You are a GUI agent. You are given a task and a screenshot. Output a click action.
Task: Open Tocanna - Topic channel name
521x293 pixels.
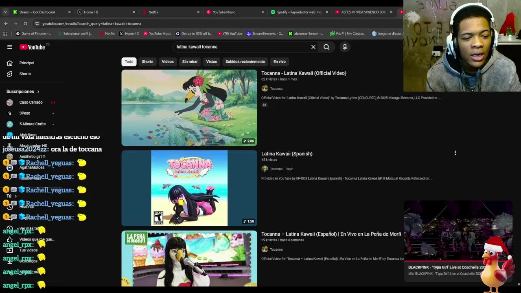282,169
